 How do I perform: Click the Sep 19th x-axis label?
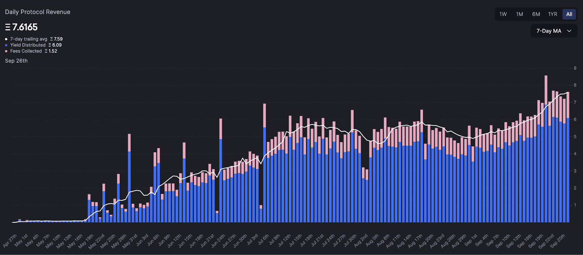point(536,241)
